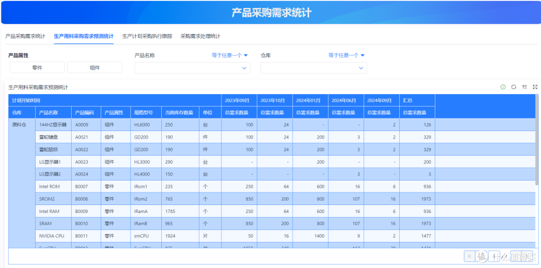Switch to the 产品采购需求统计 tab
The height and width of the screenshot is (268, 541).
pyautogui.click(x=25, y=36)
